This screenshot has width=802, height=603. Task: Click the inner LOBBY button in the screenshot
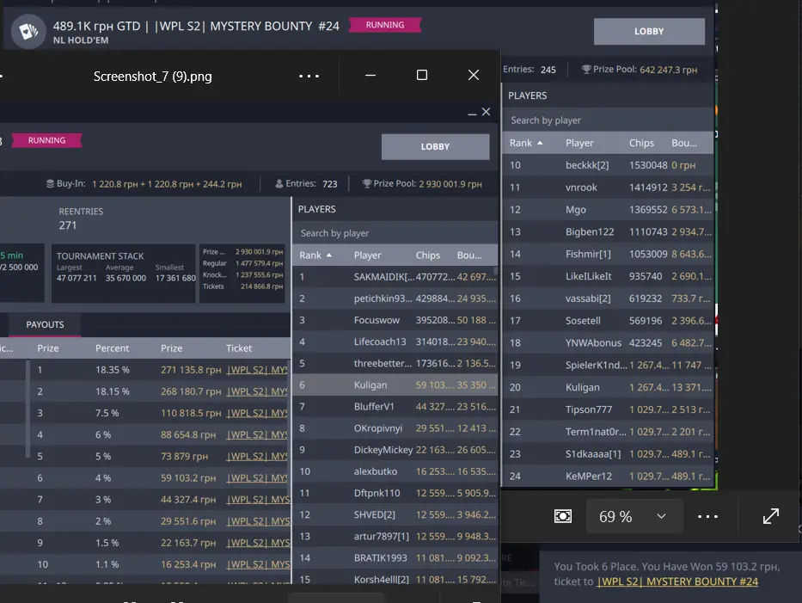click(435, 146)
